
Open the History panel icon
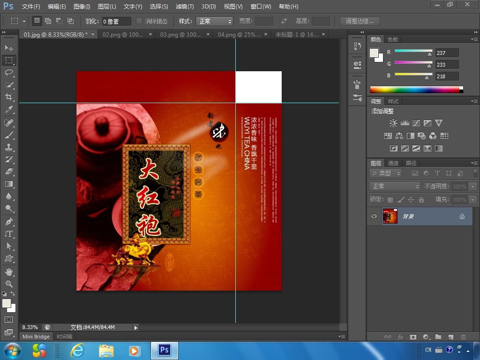[x=357, y=46]
